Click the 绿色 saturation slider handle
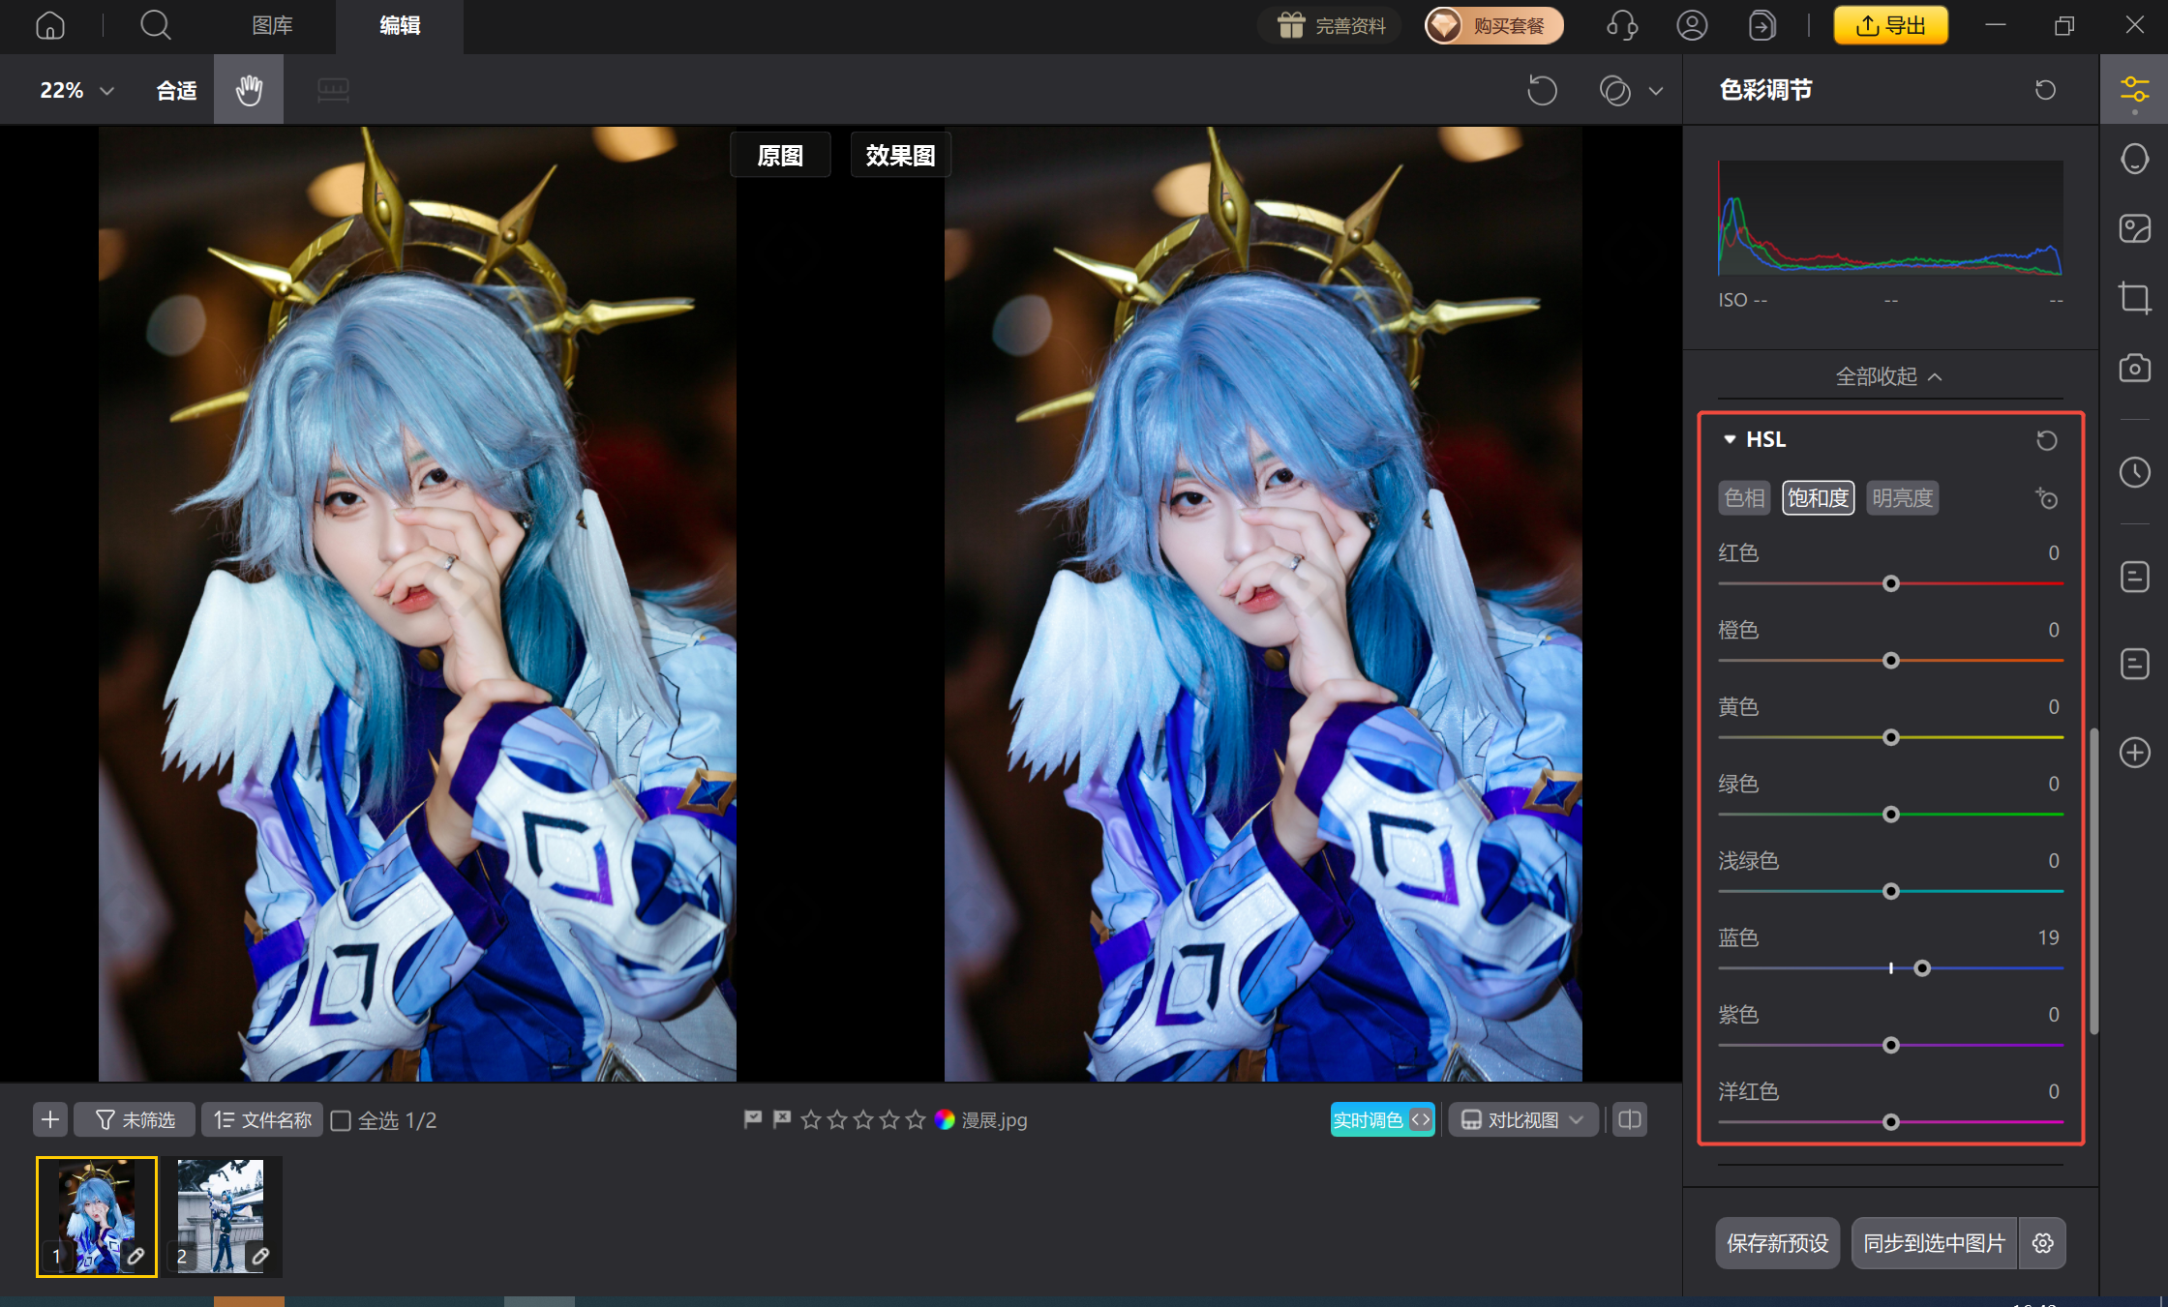This screenshot has height=1307, width=2168. point(1890,815)
